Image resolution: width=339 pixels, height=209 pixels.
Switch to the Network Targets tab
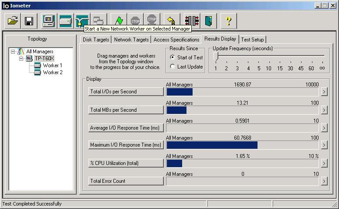(131, 40)
